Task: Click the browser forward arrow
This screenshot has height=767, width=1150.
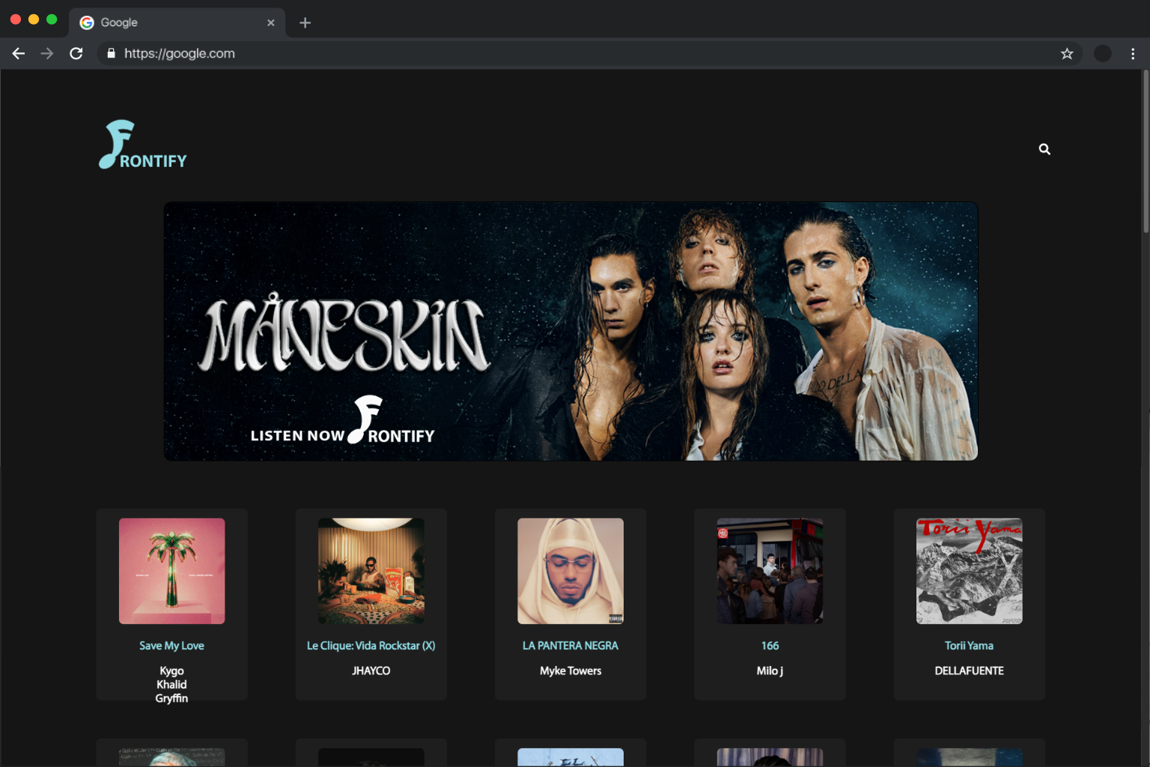Action: tap(47, 53)
